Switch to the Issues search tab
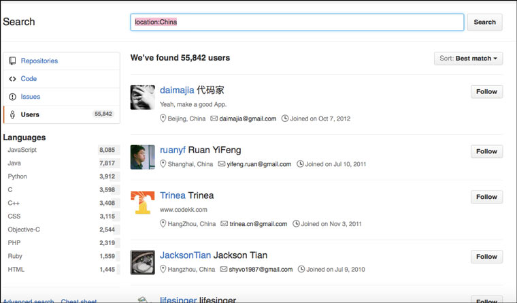Image resolution: width=517 pixels, height=303 pixels. pos(31,97)
